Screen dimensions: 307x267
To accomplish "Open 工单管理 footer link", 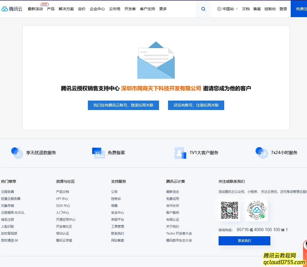I will click(x=118, y=226).
